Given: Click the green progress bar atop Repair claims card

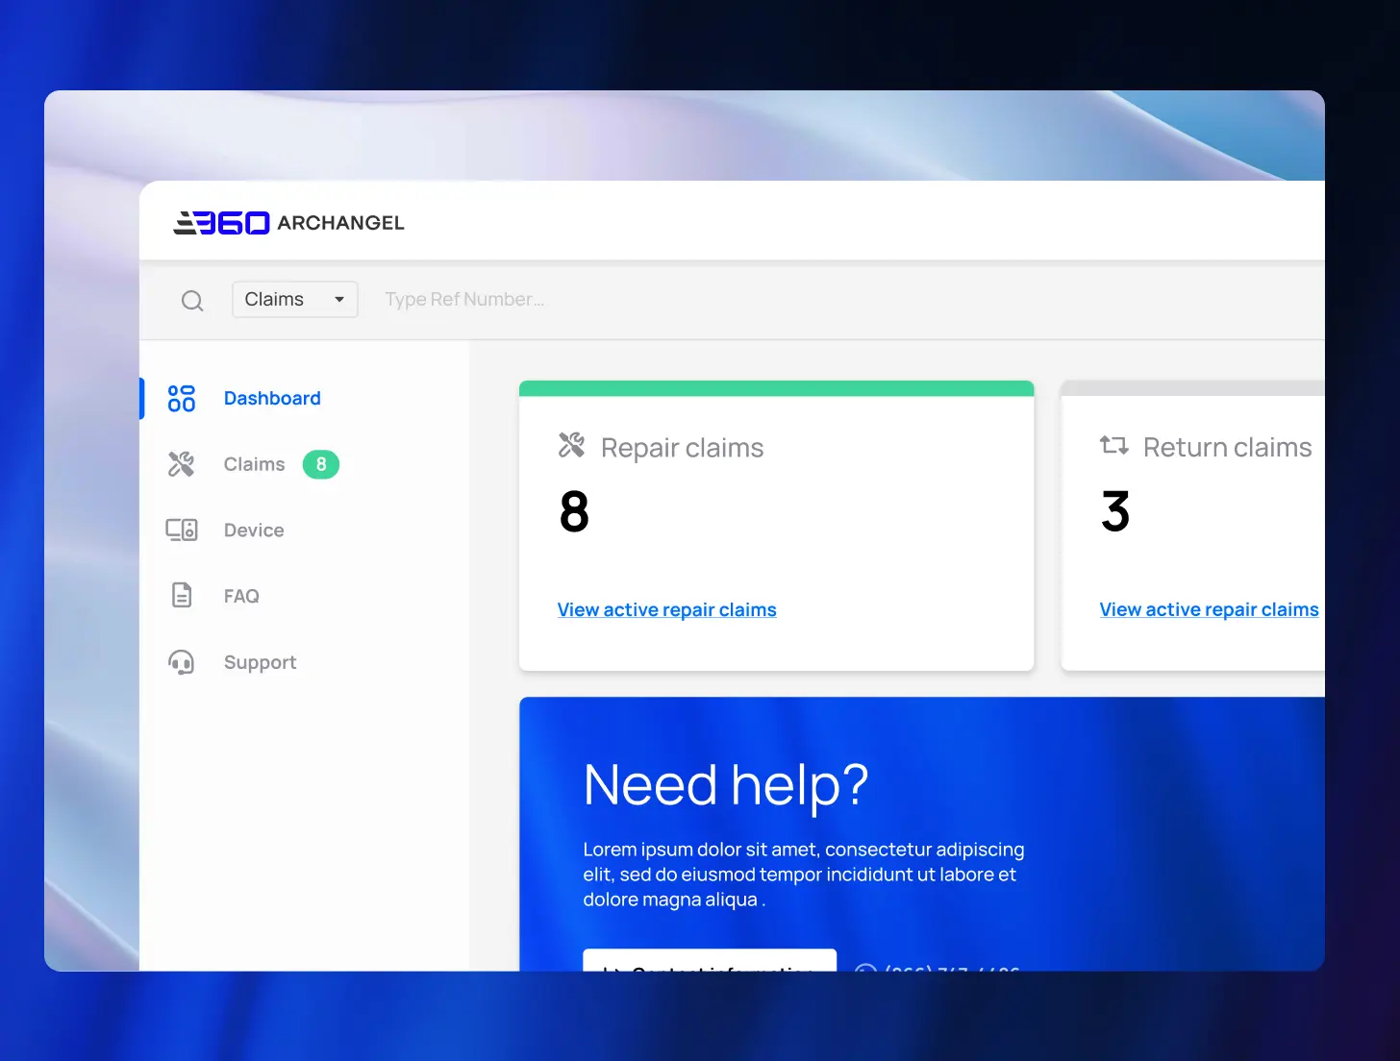Looking at the screenshot, I should pyautogui.click(x=776, y=387).
